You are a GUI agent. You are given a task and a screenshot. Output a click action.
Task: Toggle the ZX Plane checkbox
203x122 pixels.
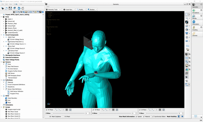140,110
